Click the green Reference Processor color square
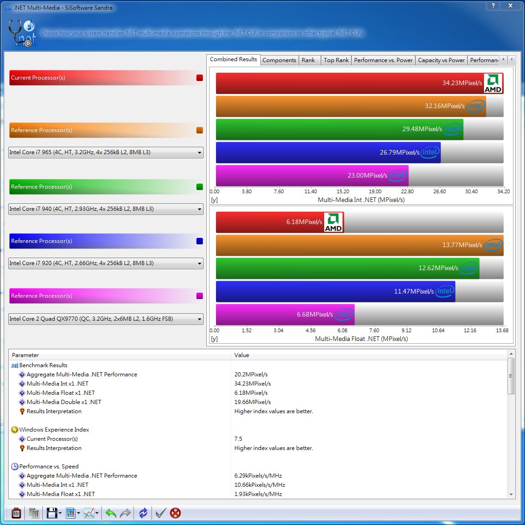 pyautogui.click(x=199, y=187)
